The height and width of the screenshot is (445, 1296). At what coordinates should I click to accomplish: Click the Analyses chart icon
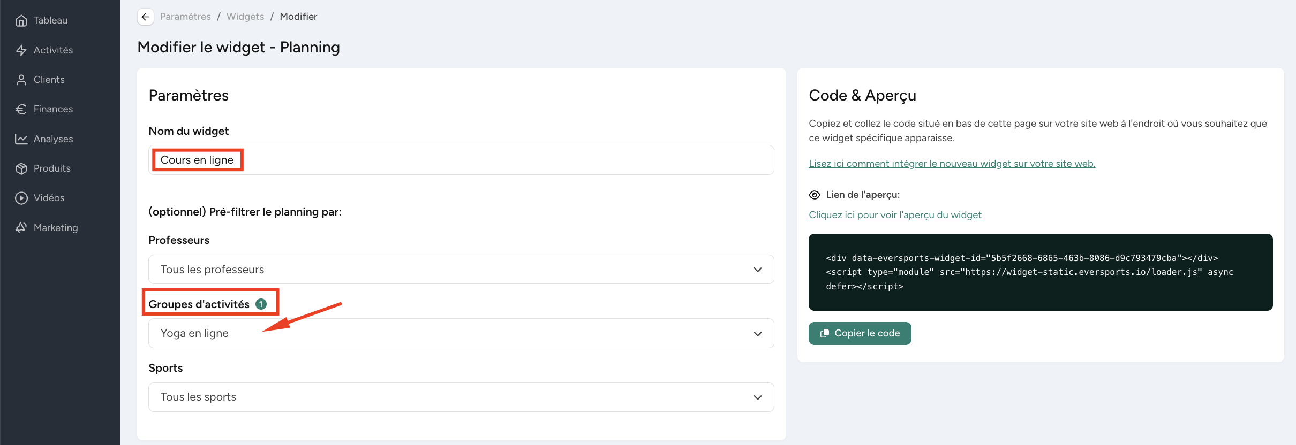[x=21, y=139]
